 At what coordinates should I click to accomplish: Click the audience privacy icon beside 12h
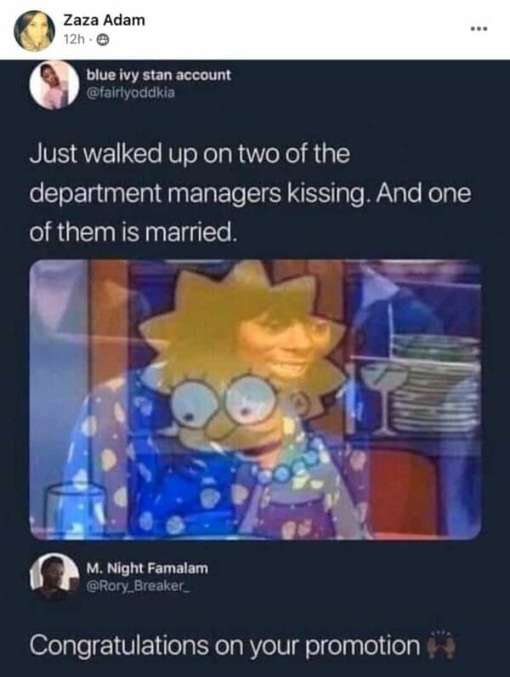[x=102, y=40]
